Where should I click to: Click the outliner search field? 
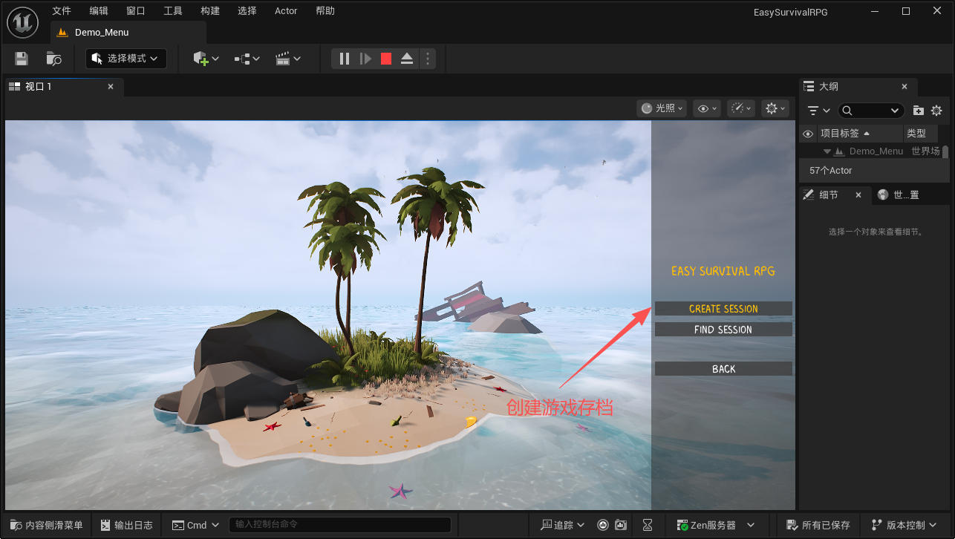point(870,111)
